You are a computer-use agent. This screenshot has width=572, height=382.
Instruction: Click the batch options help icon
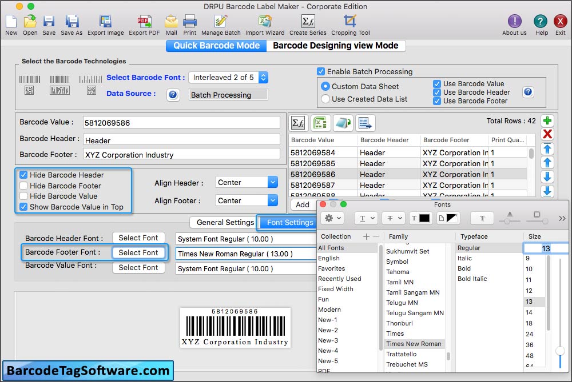point(528,92)
